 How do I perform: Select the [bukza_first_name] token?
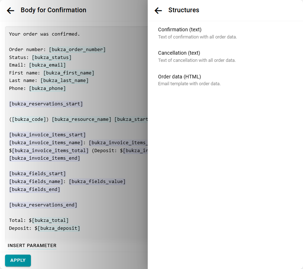point(69,73)
